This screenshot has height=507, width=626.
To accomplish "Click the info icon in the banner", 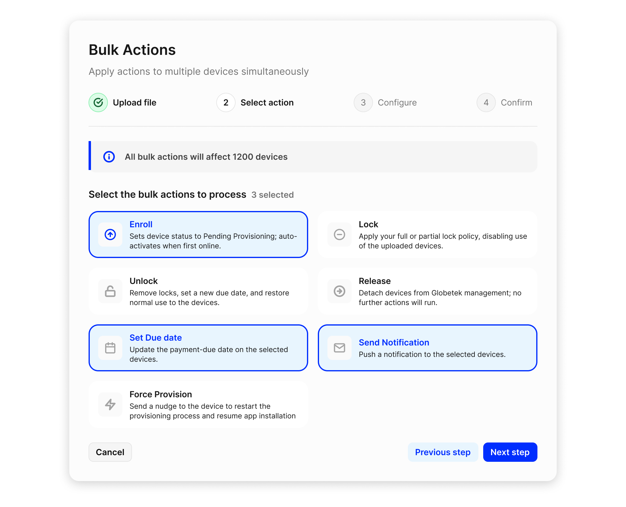I will pos(109,157).
